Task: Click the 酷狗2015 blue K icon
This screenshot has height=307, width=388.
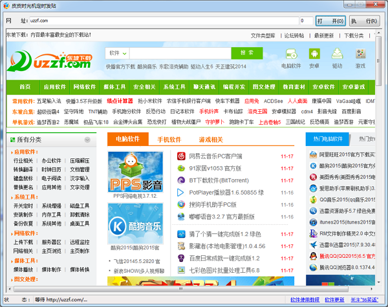Action: [313, 165]
